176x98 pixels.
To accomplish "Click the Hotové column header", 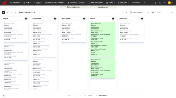I will (102, 19).
